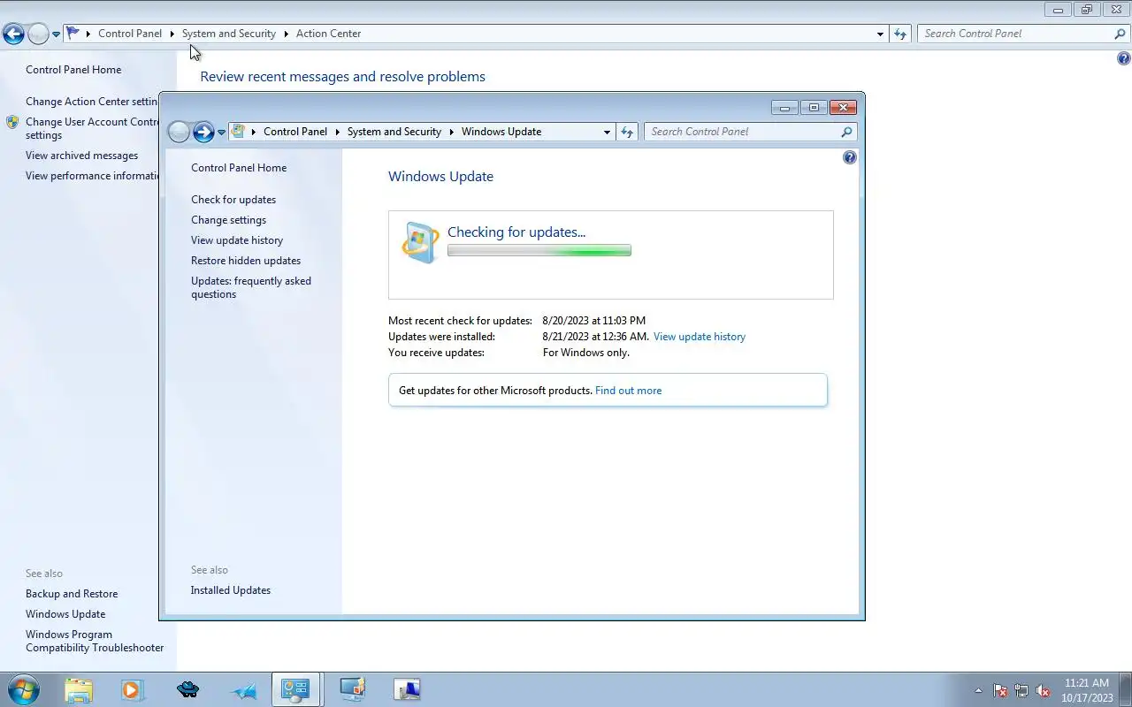Image resolution: width=1132 pixels, height=707 pixels.
Task: Refresh the Windows Update address bar
Action: 627,132
